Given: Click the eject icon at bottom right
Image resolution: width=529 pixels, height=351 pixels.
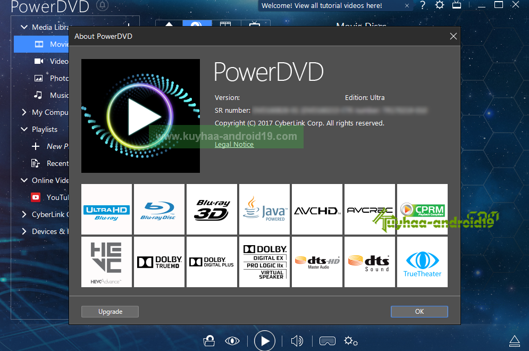Looking at the screenshot, I should (x=514, y=341).
